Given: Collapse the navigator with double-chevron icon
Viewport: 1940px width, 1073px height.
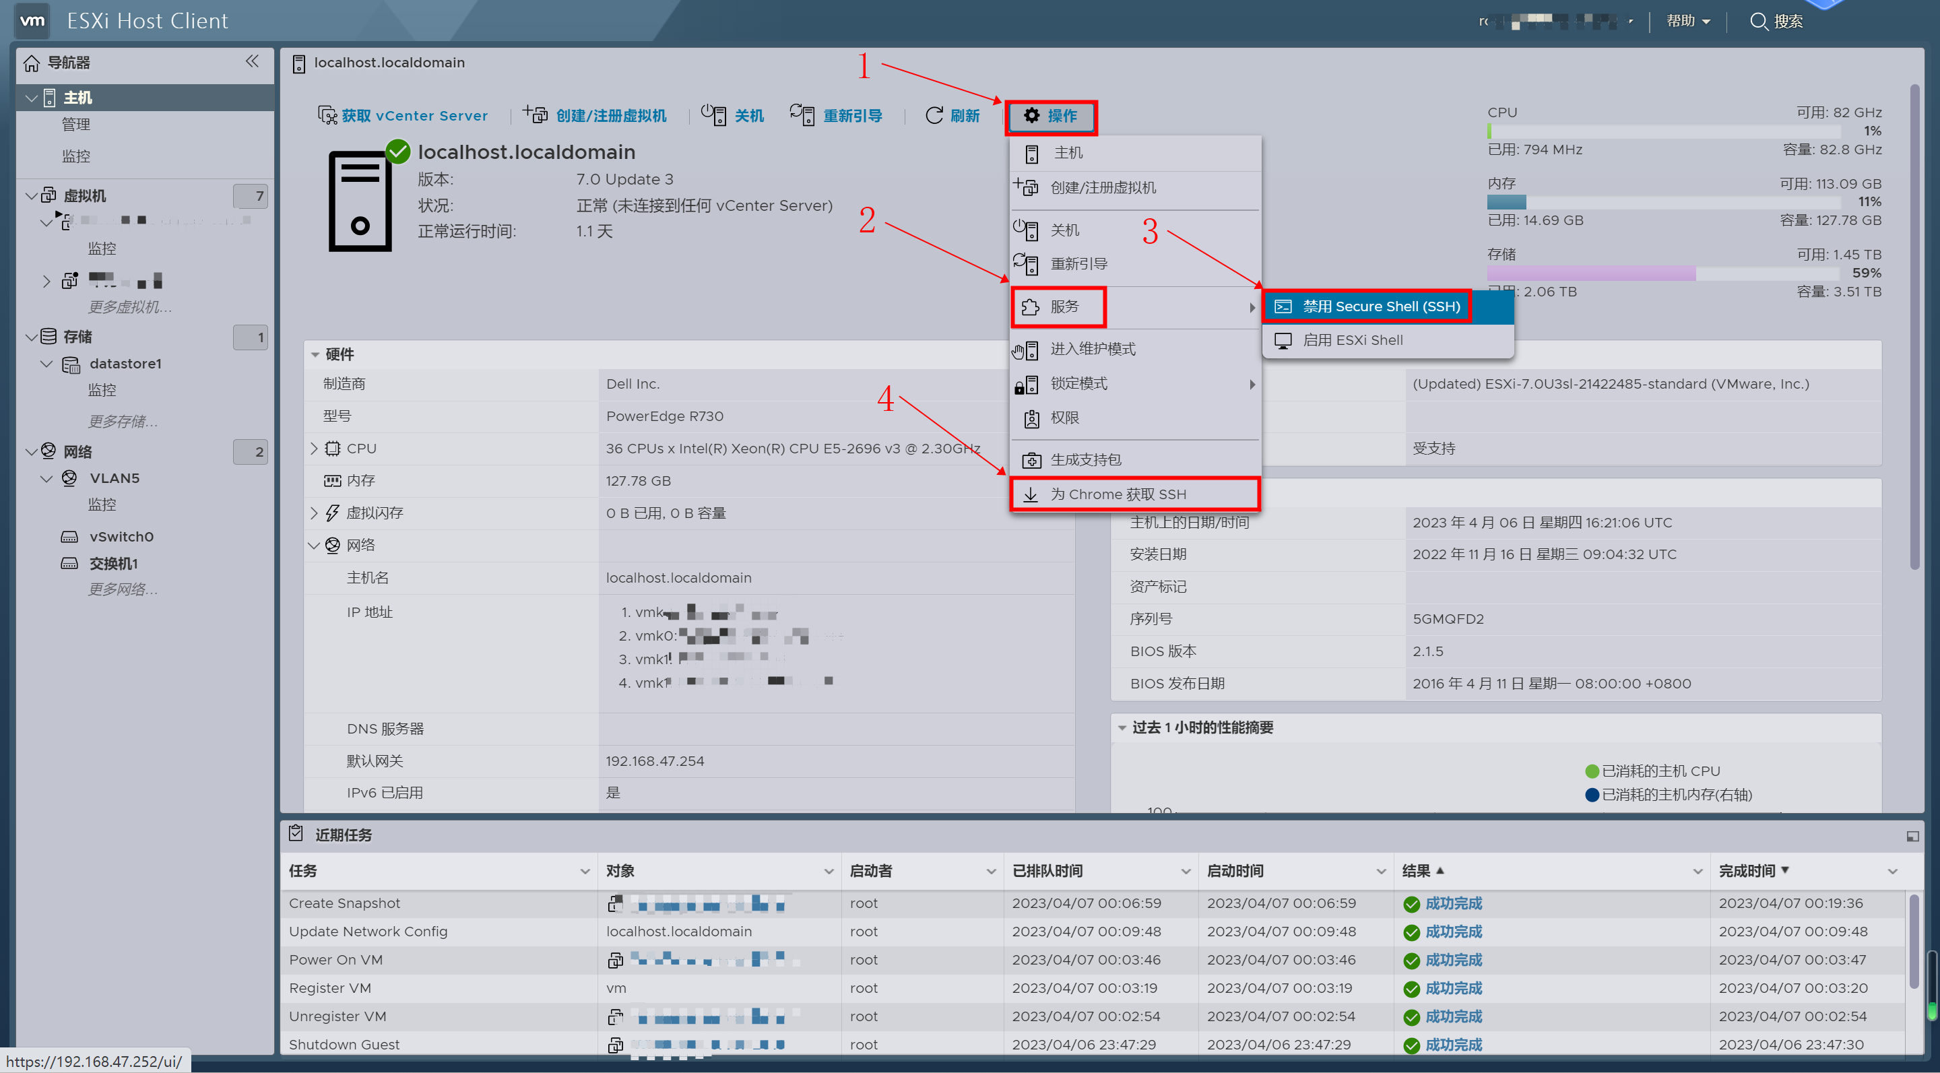Looking at the screenshot, I should (x=253, y=62).
